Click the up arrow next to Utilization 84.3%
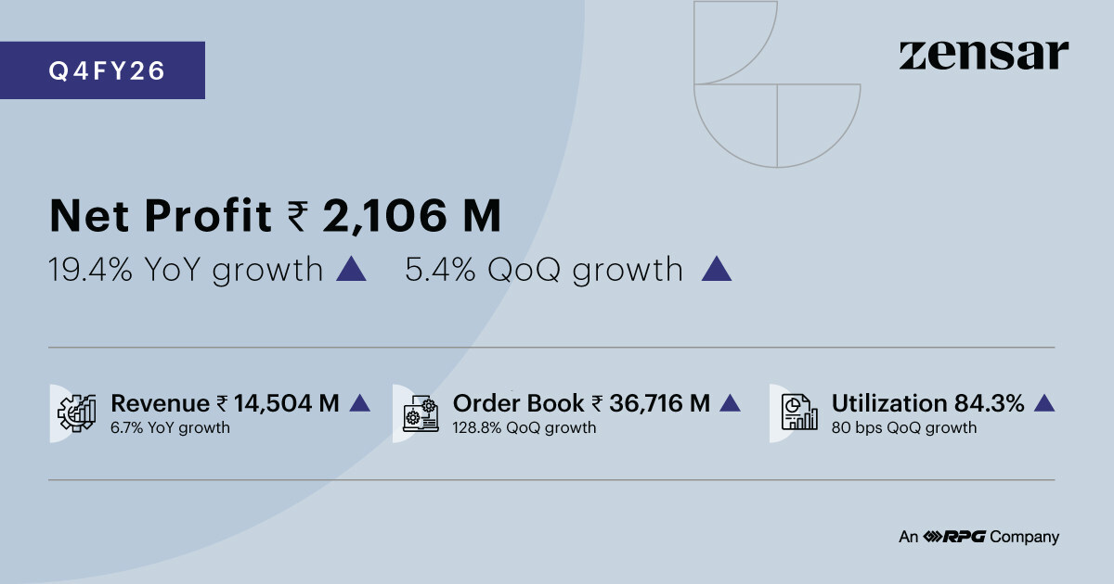This screenshot has width=1114, height=584. point(1044,403)
